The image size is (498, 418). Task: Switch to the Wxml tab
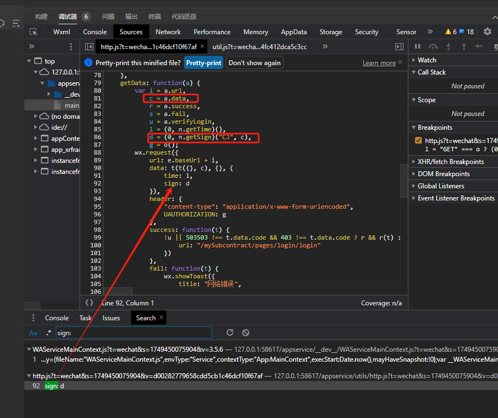pos(61,31)
